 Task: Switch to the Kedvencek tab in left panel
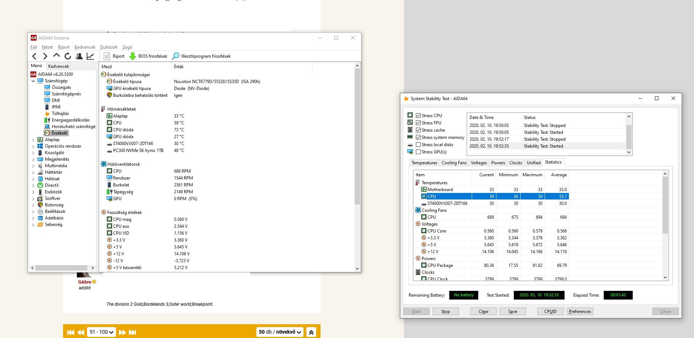58,66
